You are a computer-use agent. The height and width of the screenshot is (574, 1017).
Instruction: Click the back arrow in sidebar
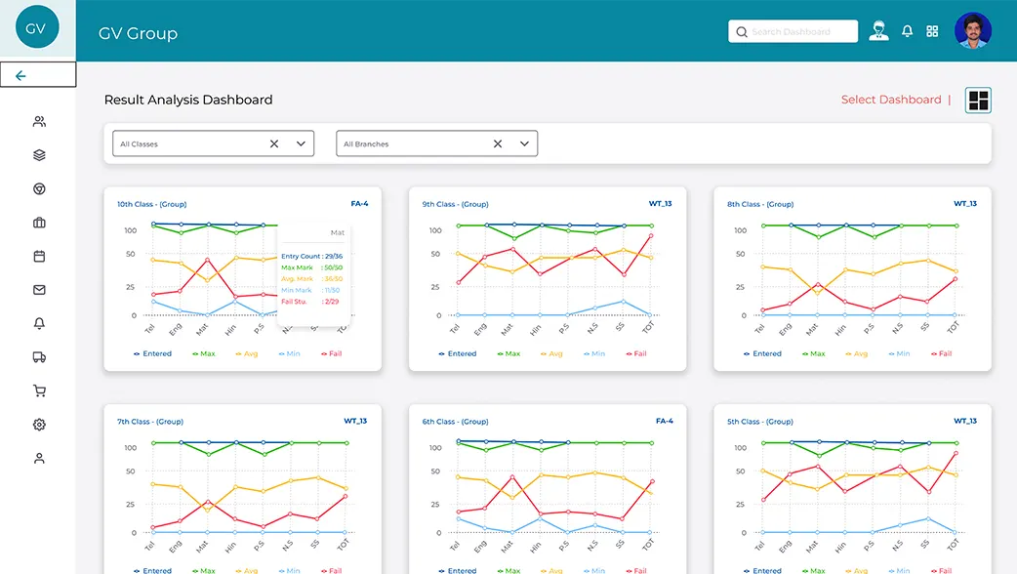(x=20, y=76)
